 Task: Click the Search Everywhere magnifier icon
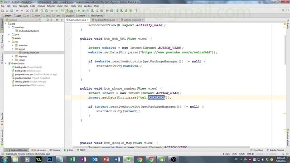[x=283, y=10]
